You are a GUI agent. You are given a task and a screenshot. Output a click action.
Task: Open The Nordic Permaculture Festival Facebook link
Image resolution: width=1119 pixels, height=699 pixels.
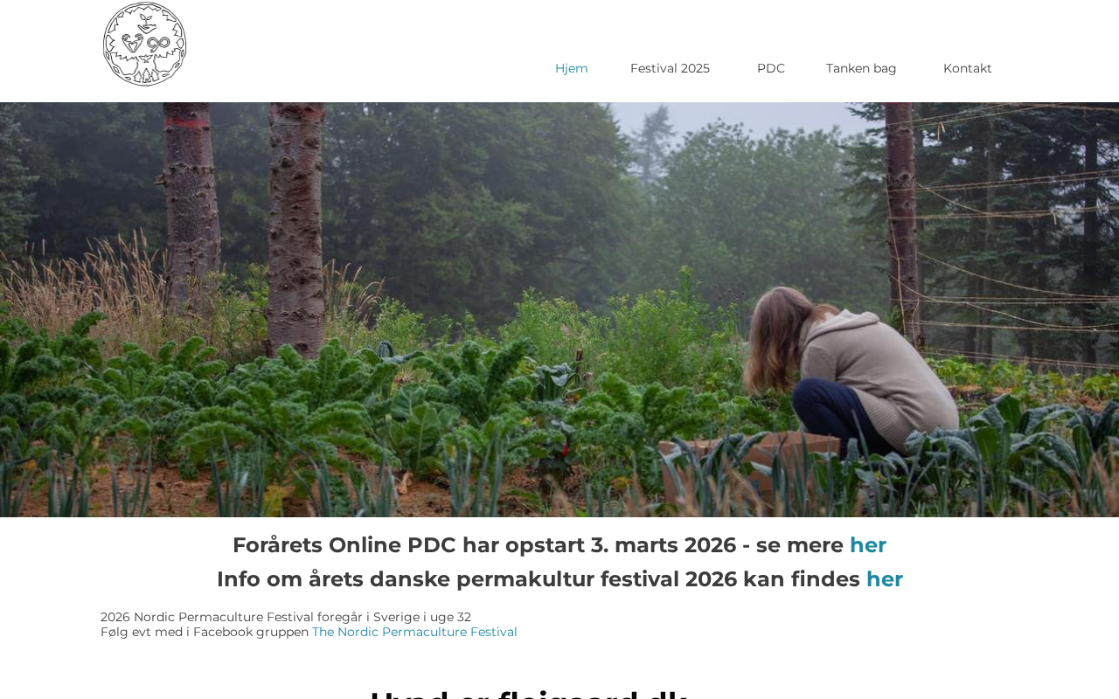(x=414, y=632)
